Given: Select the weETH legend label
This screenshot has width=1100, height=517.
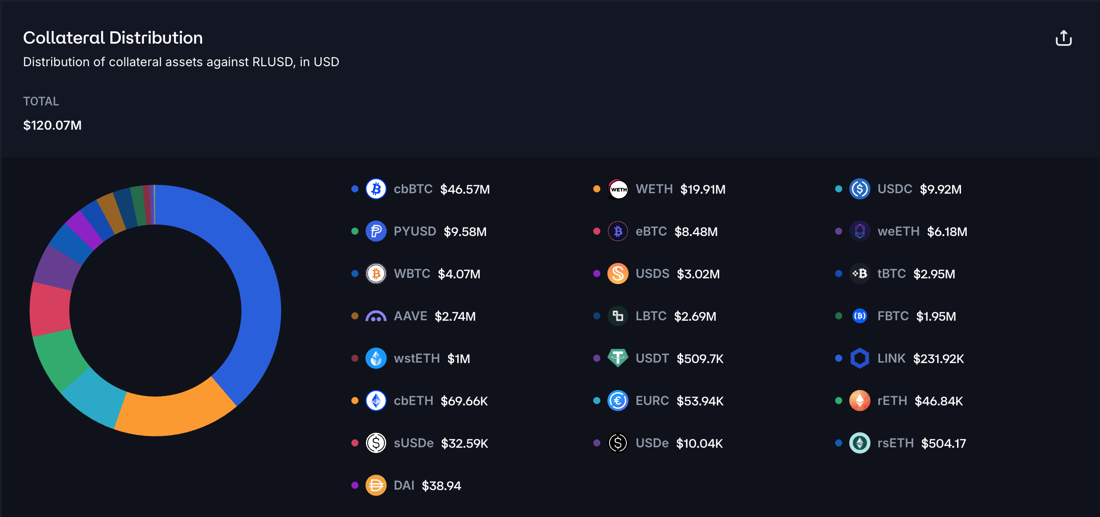Looking at the screenshot, I should pyautogui.click(x=898, y=232).
